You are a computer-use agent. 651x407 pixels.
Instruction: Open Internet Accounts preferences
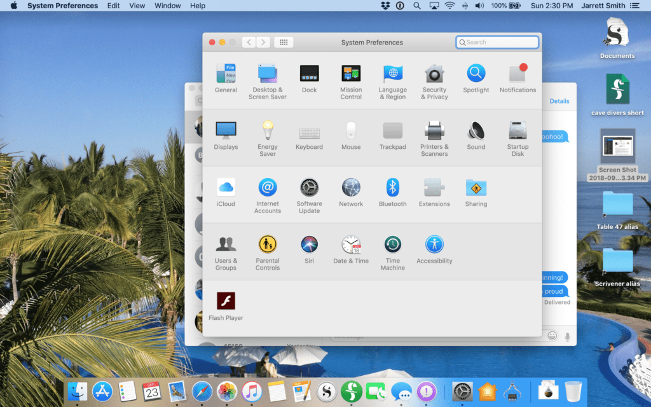click(x=268, y=195)
